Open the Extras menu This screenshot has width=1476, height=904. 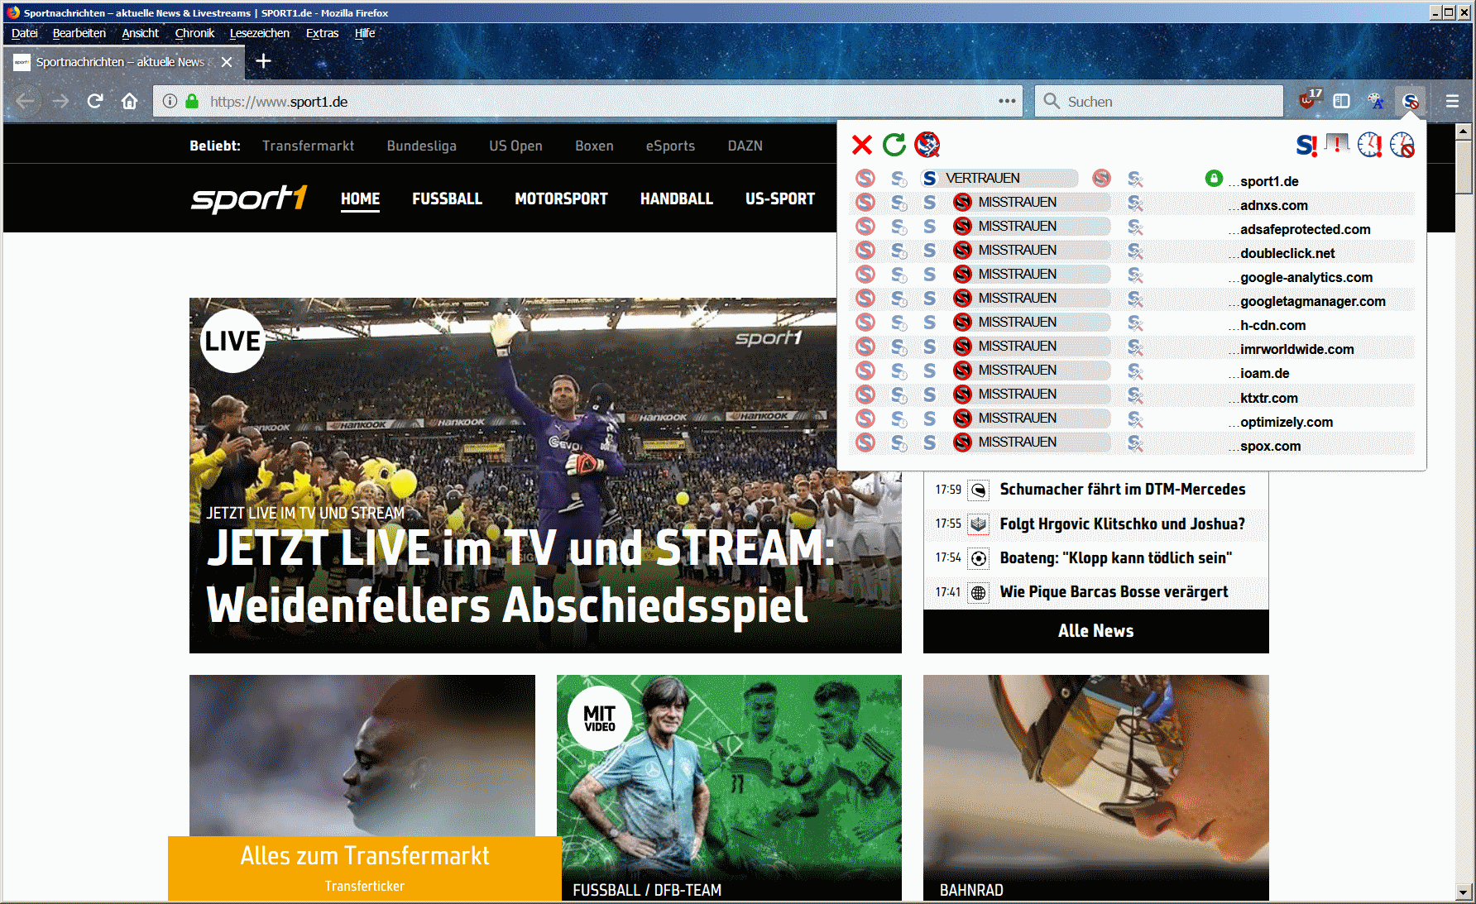coord(322,33)
